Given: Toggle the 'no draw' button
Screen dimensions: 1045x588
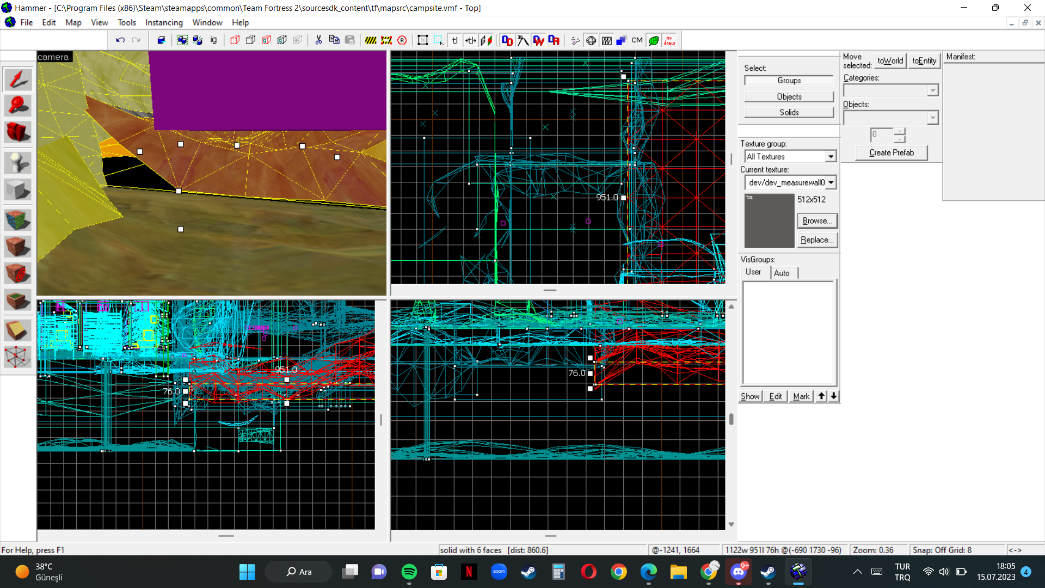Looking at the screenshot, I should (x=669, y=40).
